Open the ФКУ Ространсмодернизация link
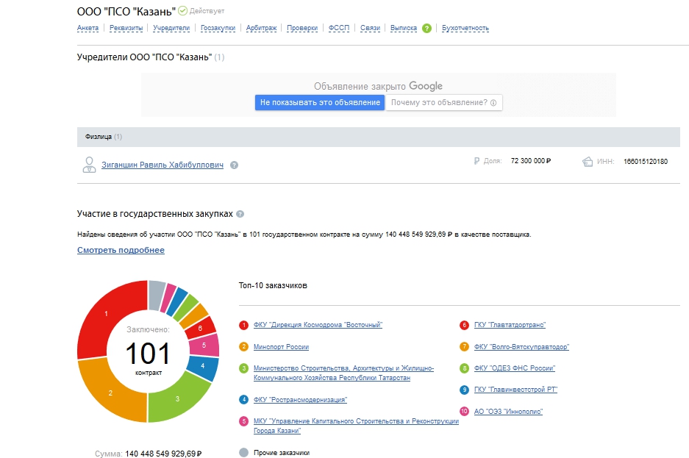This screenshot has height=458, width=689. coord(300,400)
